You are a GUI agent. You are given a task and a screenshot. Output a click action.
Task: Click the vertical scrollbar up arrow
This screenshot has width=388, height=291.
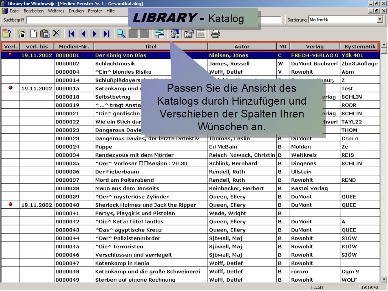(384, 44)
